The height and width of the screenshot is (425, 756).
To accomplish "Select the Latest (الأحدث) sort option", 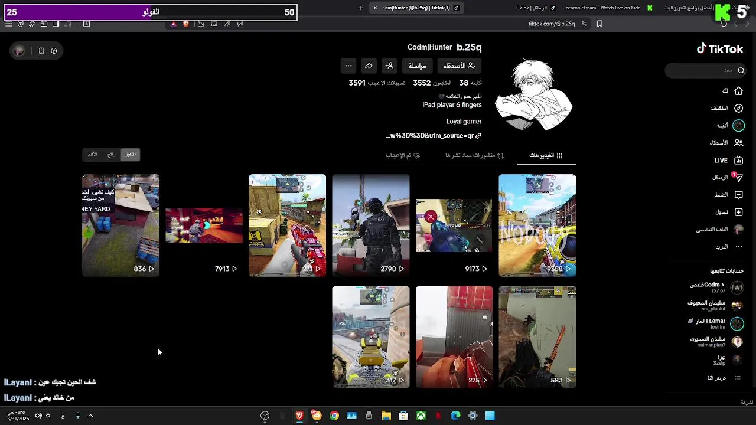I will [x=131, y=154].
